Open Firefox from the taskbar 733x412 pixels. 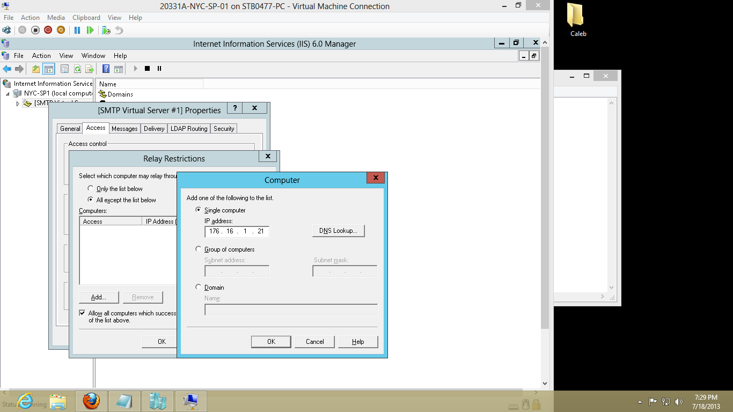(x=91, y=401)
